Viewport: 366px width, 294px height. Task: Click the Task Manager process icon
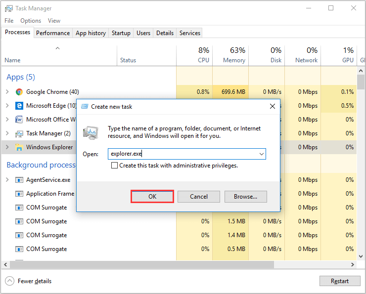click(19, 133)
